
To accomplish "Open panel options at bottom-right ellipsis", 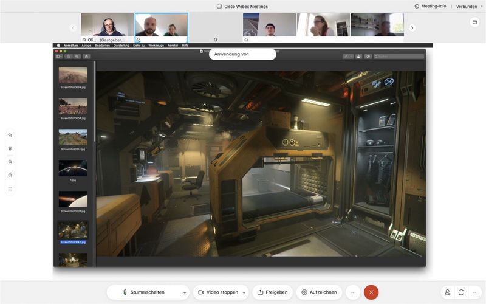I will coord(475,292).
